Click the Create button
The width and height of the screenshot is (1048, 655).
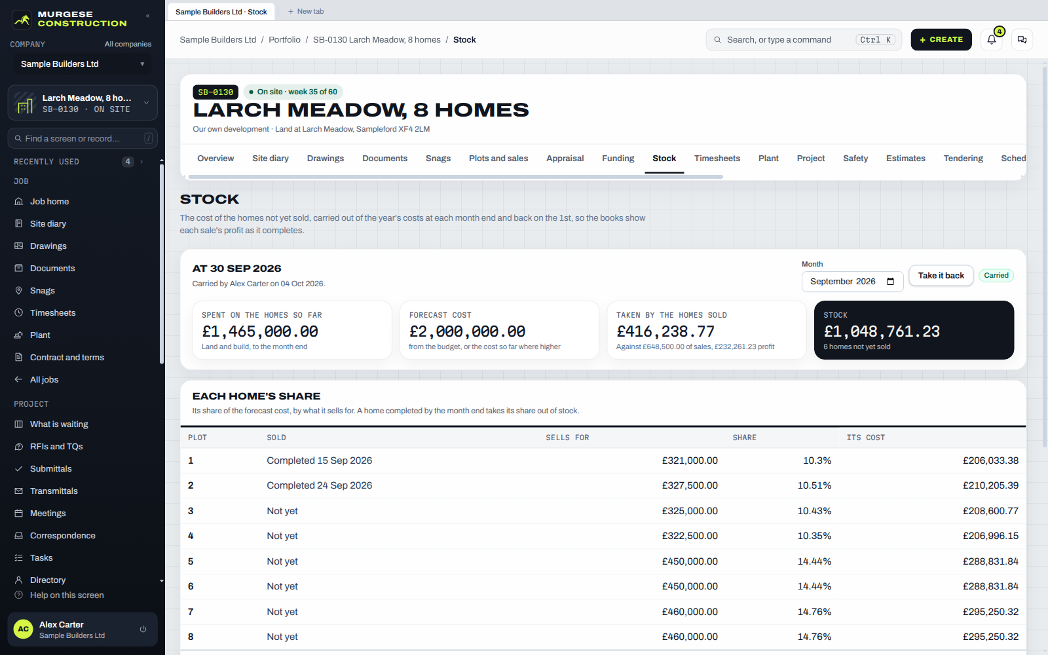tap(941, 40)
